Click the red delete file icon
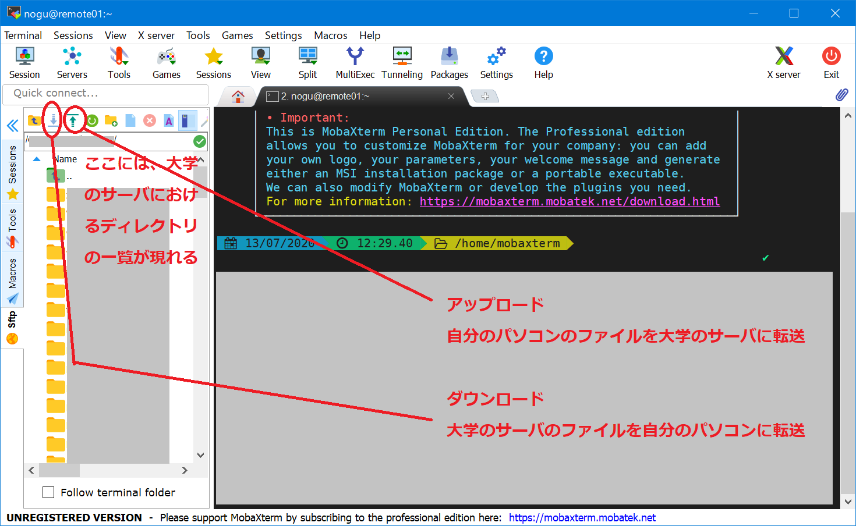This screenshot has height=526, width=856. pos(150,120)
